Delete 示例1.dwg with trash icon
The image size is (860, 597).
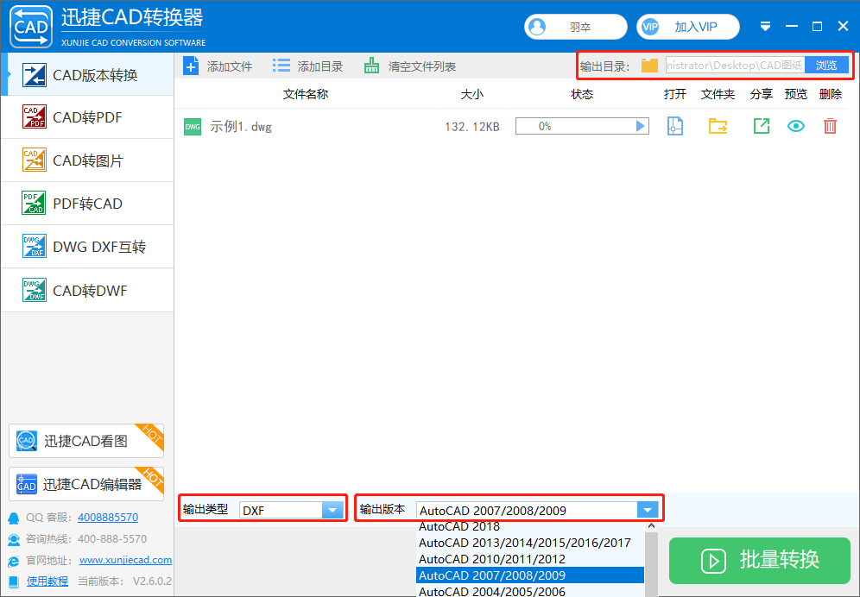pyautogui.click(x=831, y=126)
